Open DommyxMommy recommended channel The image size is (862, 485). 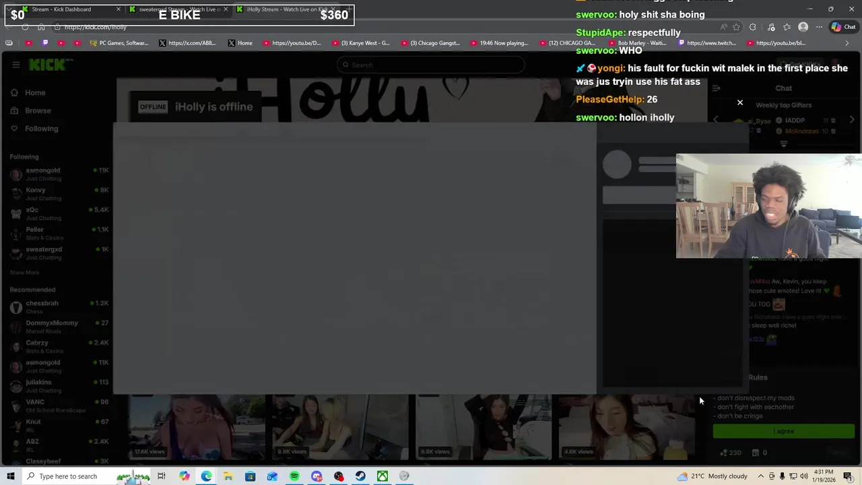[59, 326]
